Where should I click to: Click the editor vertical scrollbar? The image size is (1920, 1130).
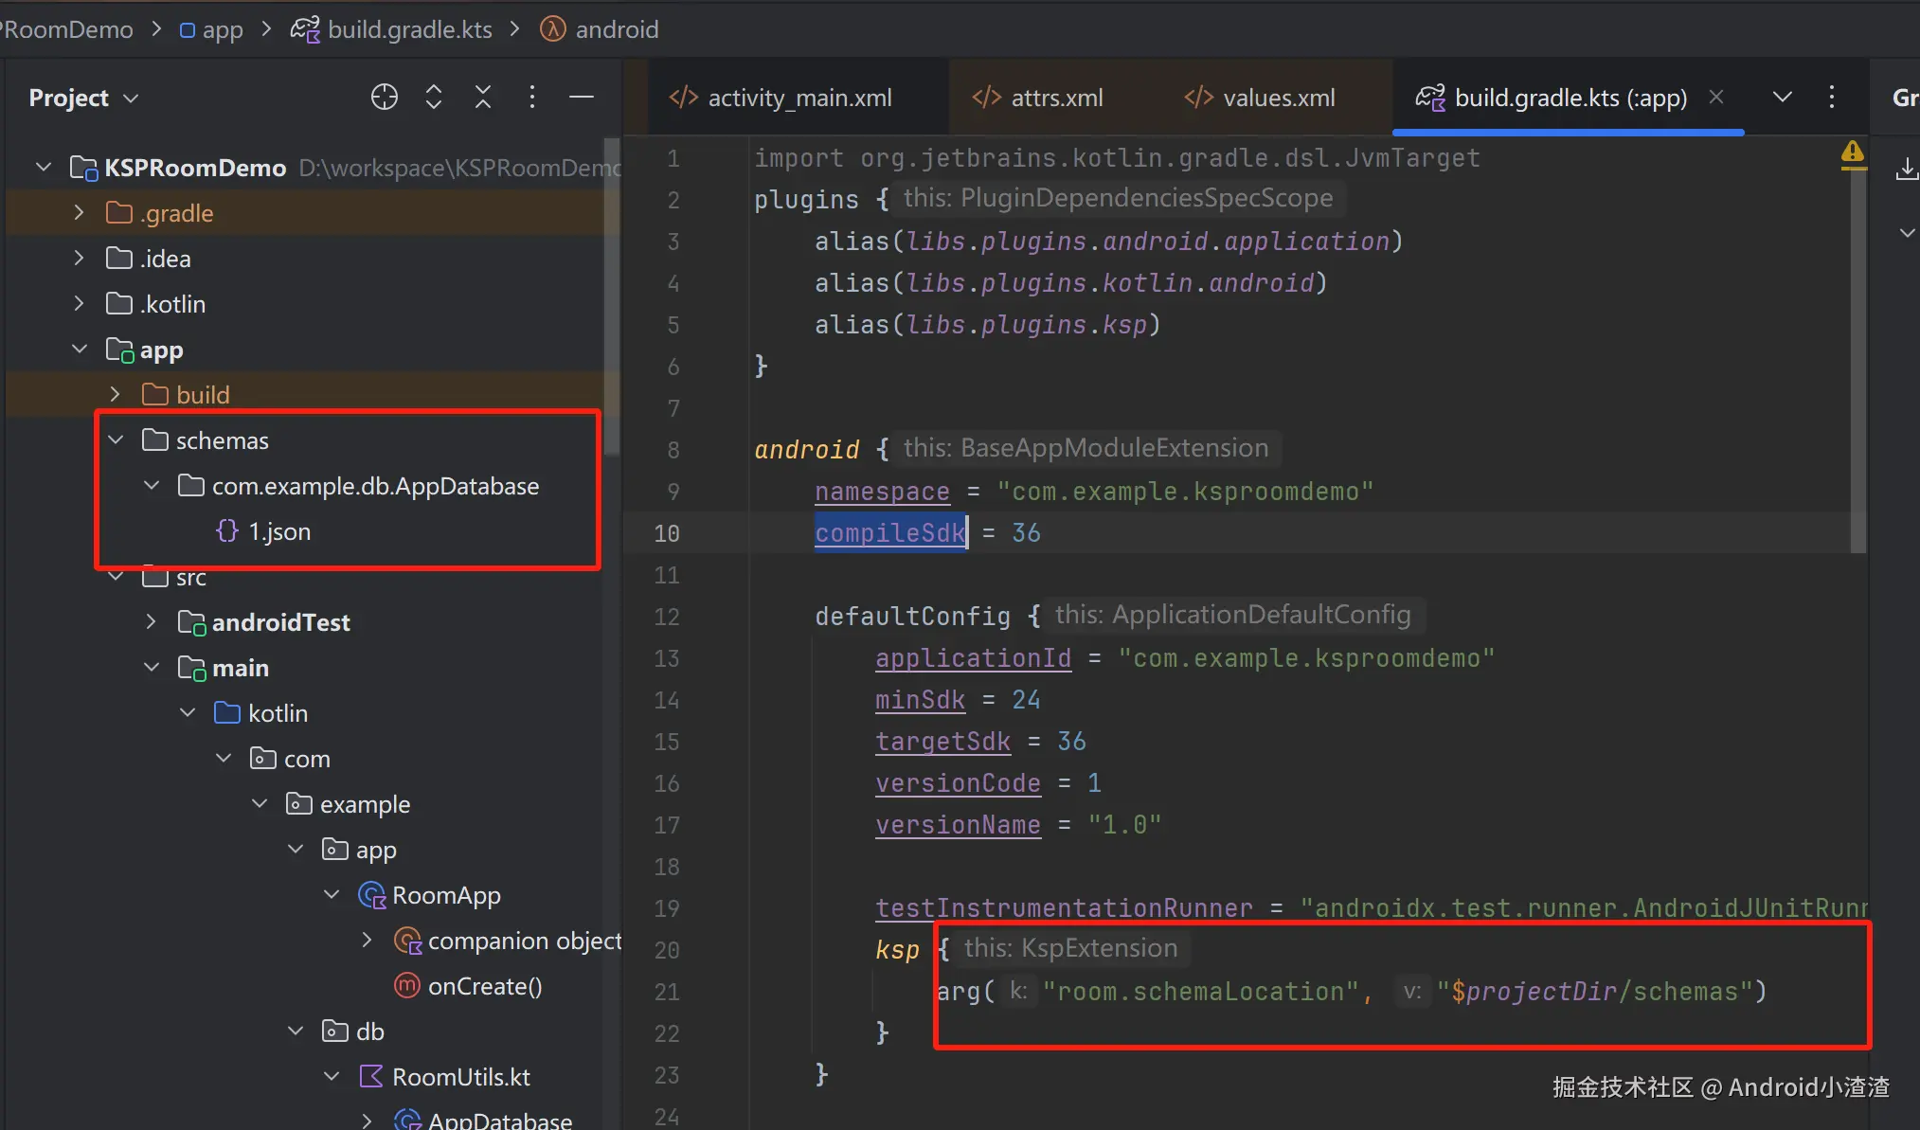coord(1858,360)
